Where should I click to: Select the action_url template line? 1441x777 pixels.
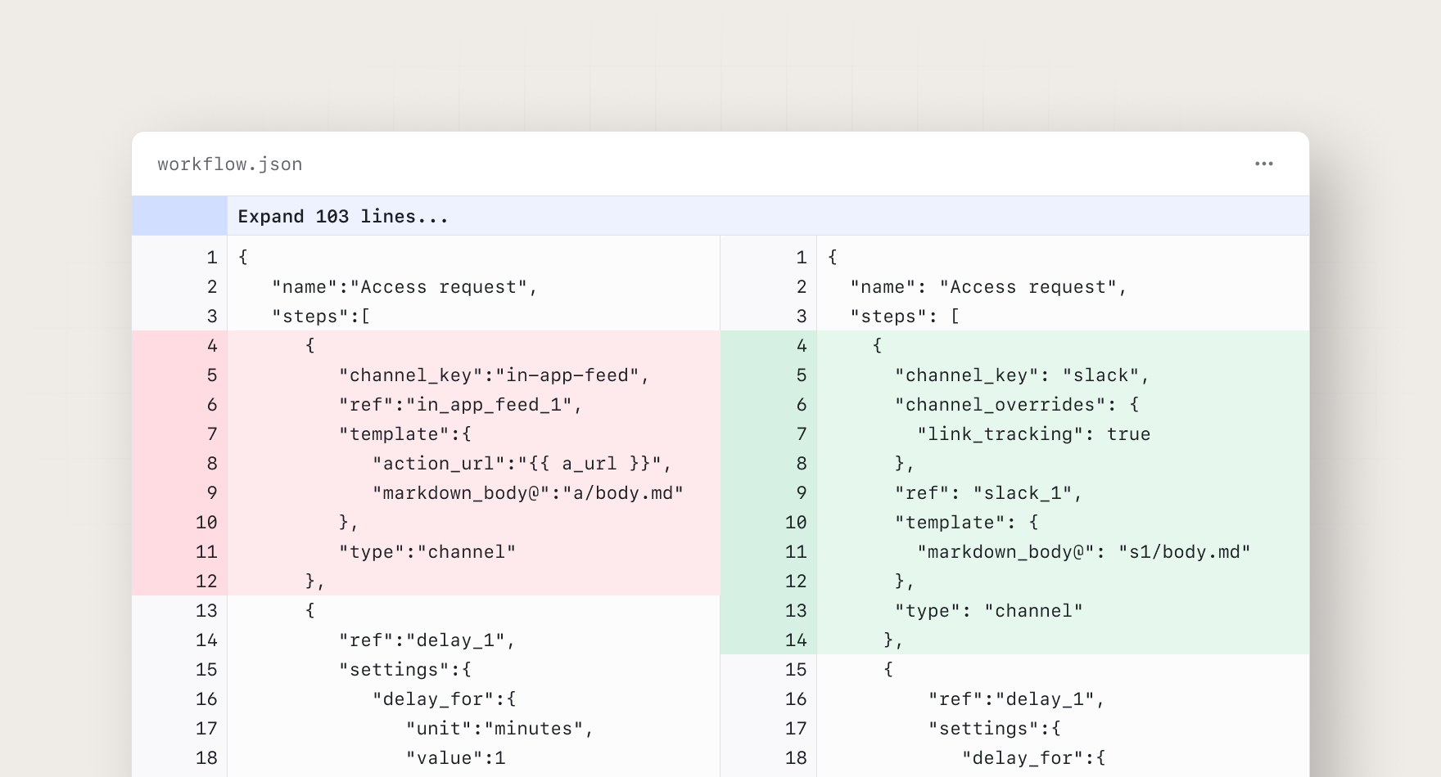522,463
